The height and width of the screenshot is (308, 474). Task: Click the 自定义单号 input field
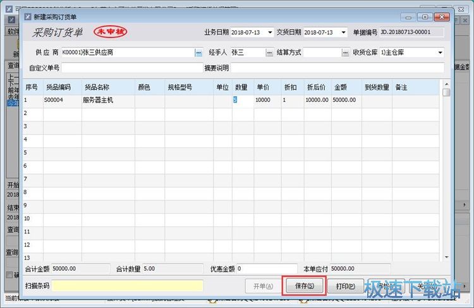(132, 68)
